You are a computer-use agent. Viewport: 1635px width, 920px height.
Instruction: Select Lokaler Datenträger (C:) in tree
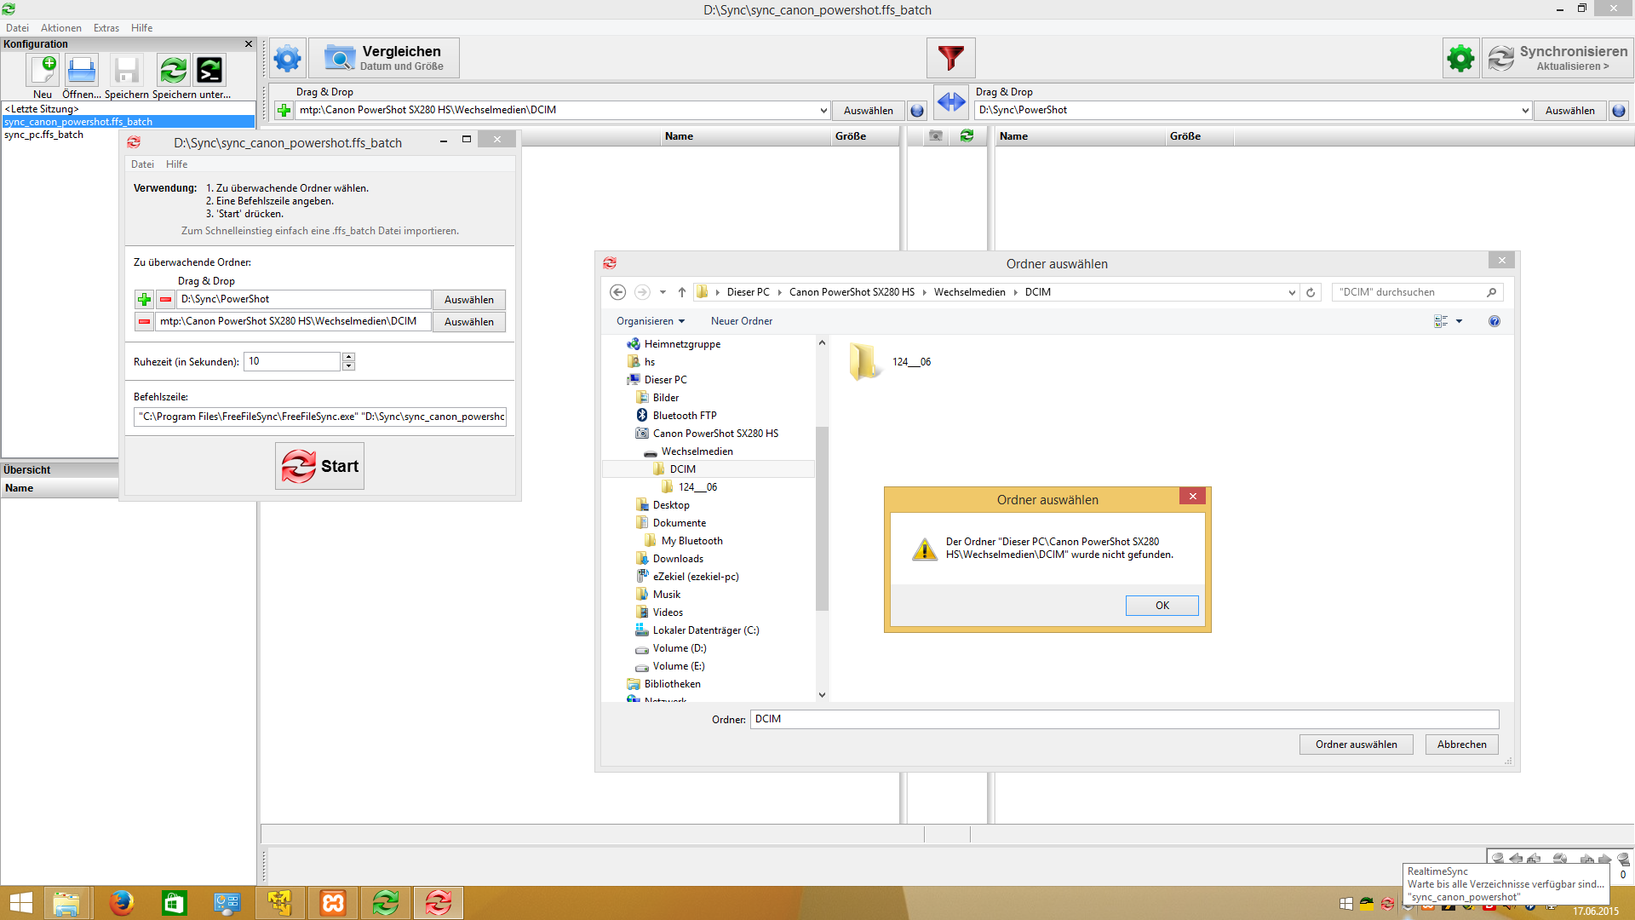[706, 630]
